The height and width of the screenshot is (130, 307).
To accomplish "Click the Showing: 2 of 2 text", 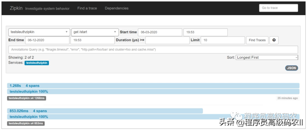I will point(21,57).
